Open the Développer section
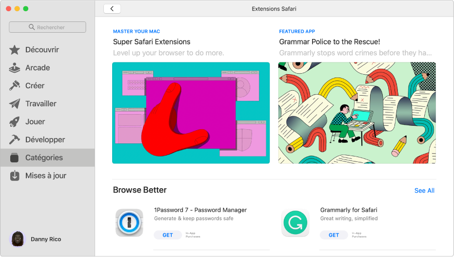The image size is (454, 257). [45, 140]
